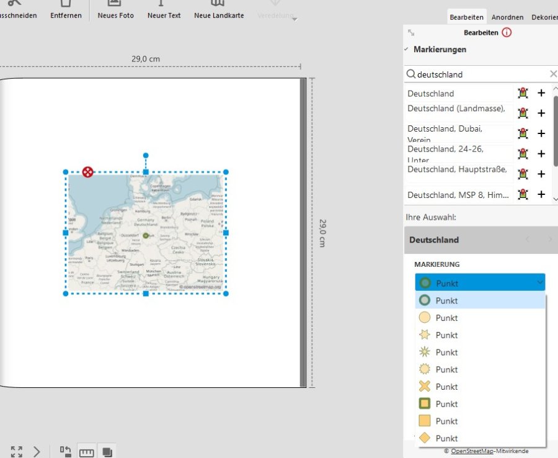Click the red delete handle on the map
558x458 pixels.
(88, 172)
